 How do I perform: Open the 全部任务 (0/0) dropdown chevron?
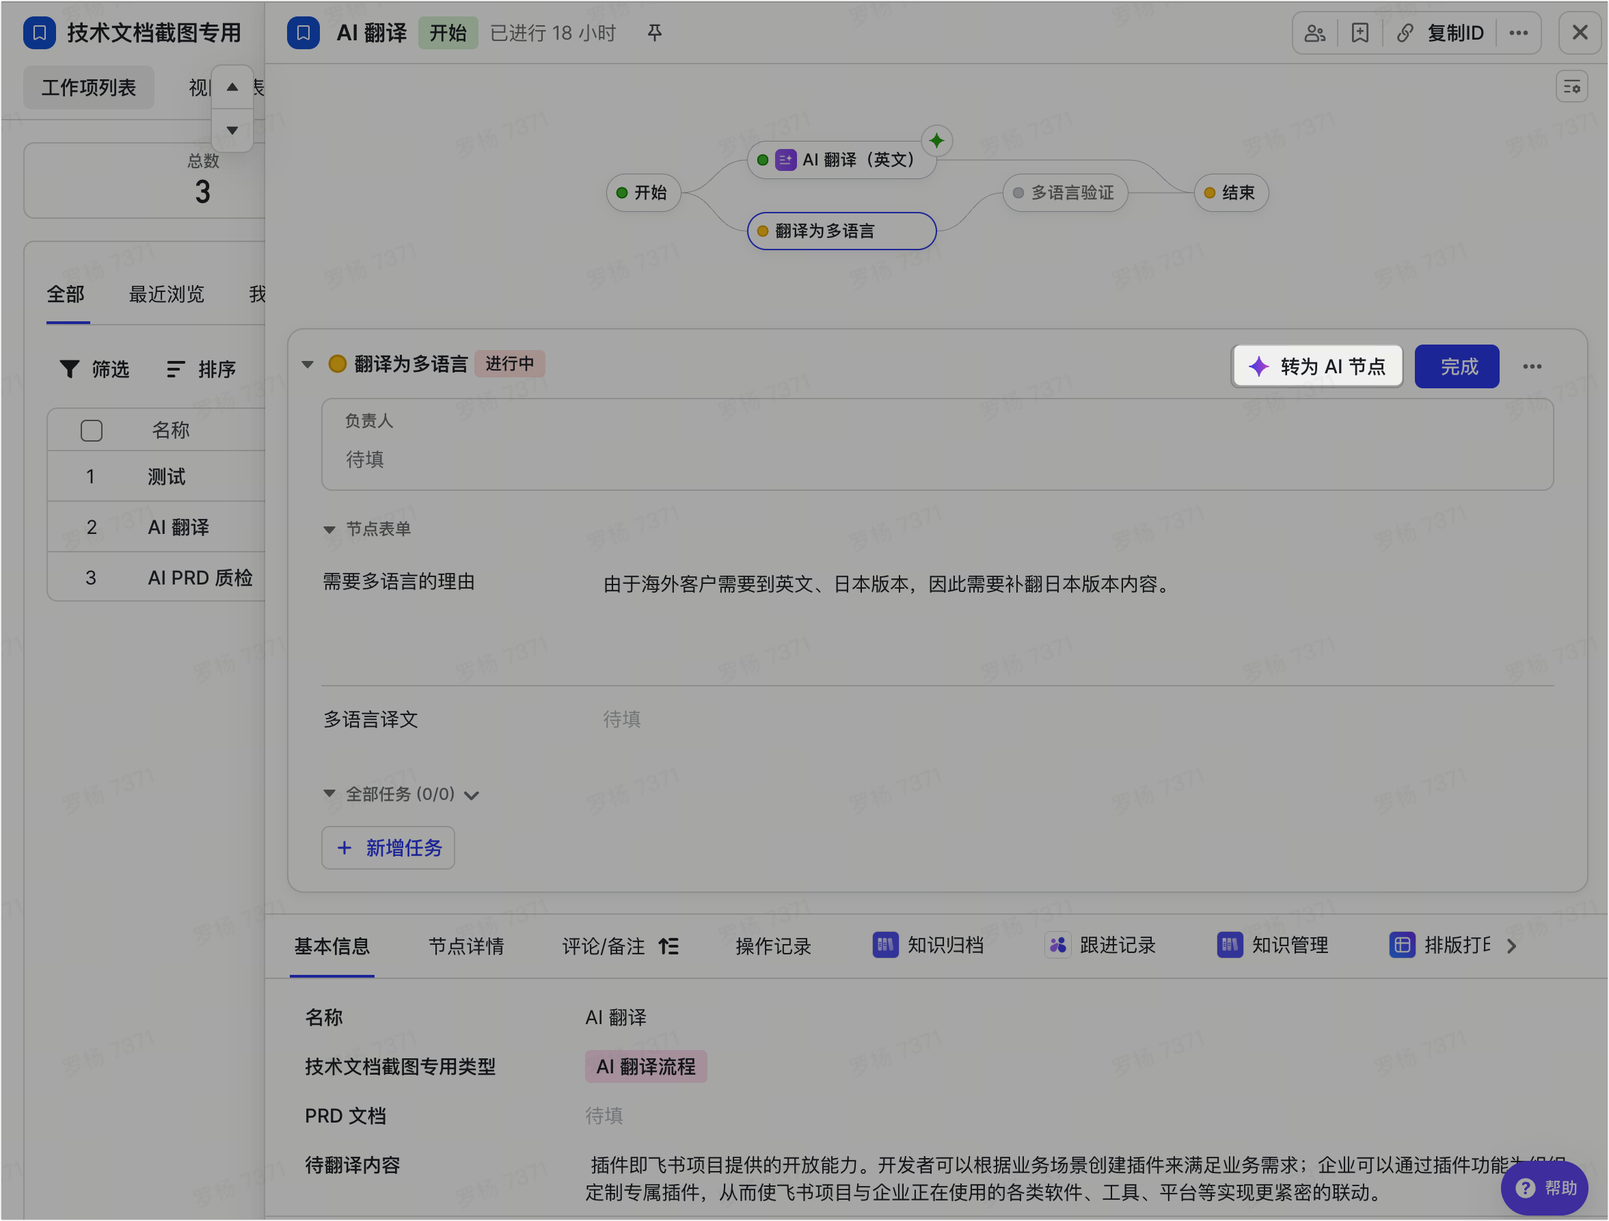[x=472, y=795]
